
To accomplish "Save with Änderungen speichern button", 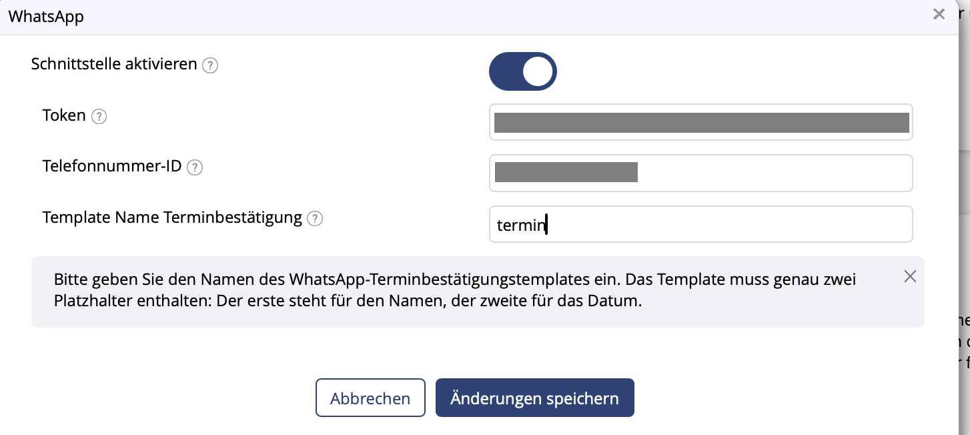I will pyautogui.click(x=535, y=398).
